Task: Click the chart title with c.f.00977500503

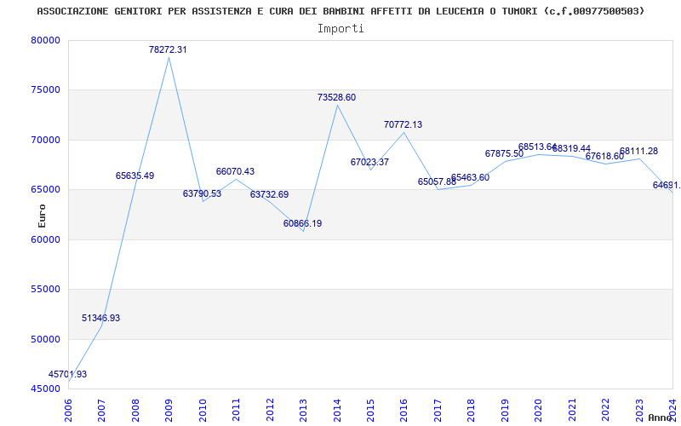Action: (340, 11)
